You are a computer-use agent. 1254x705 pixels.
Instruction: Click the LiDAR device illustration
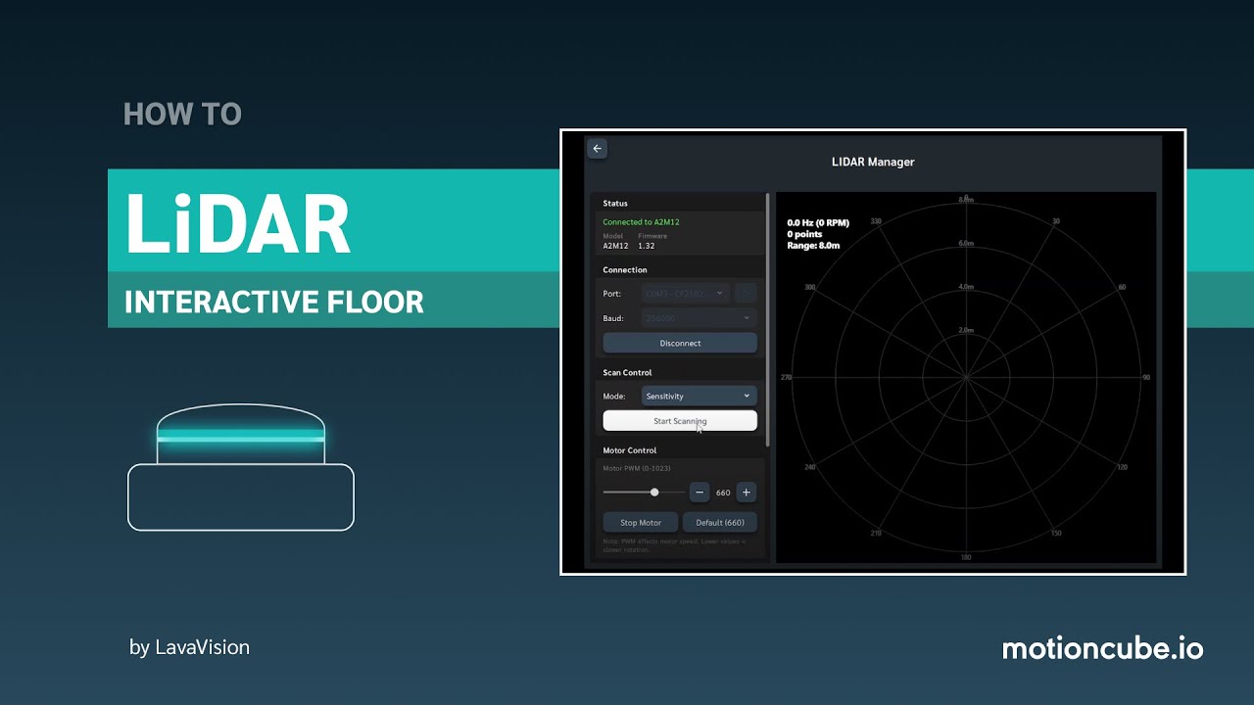click(241, 467)
